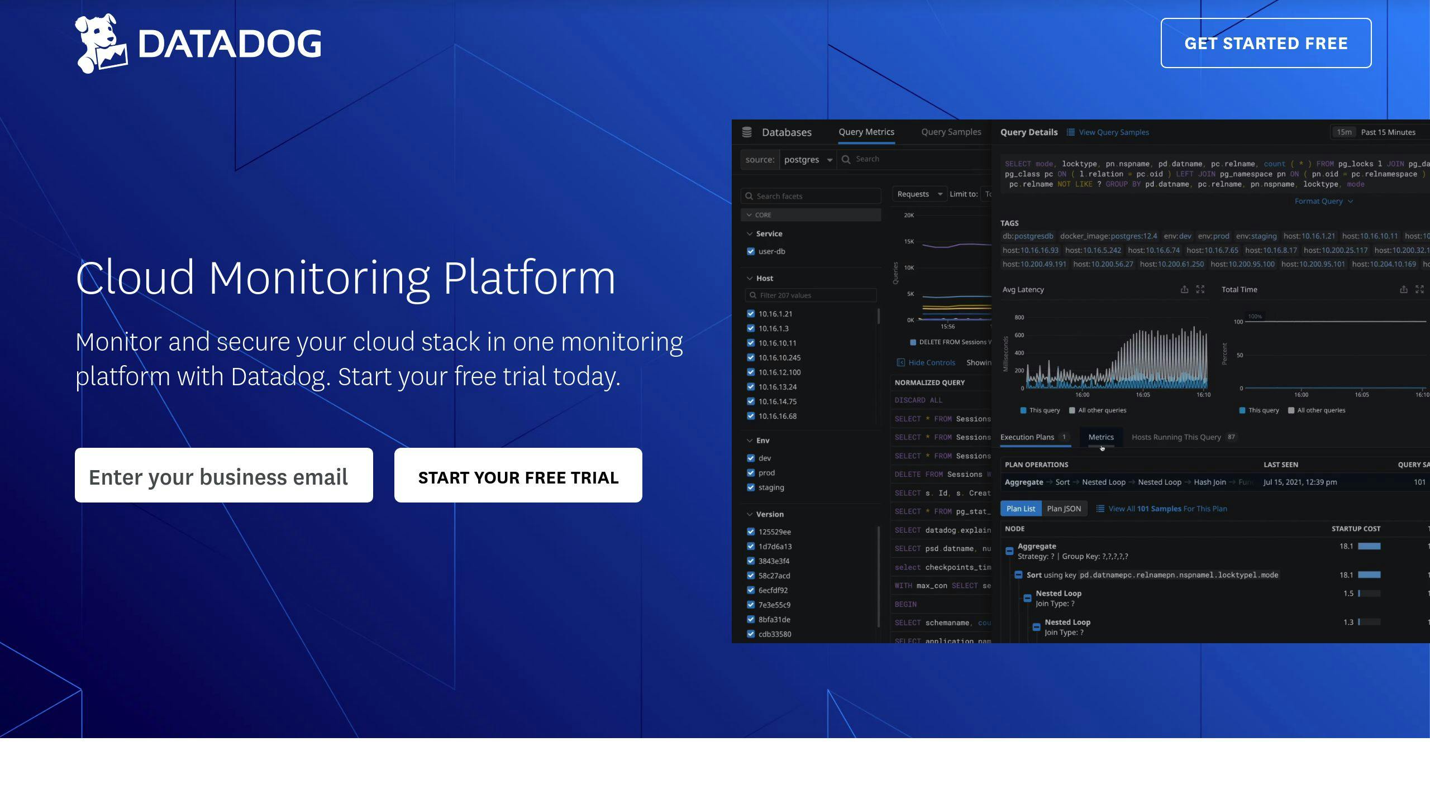Click the Query Samples tab icon

950,132
